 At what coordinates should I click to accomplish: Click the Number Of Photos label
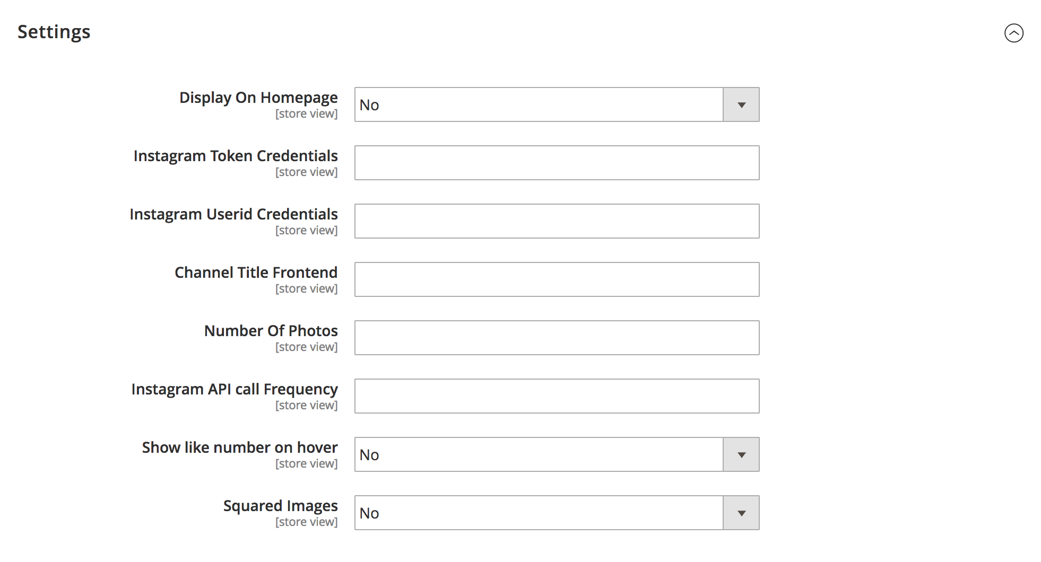point(271,331)
